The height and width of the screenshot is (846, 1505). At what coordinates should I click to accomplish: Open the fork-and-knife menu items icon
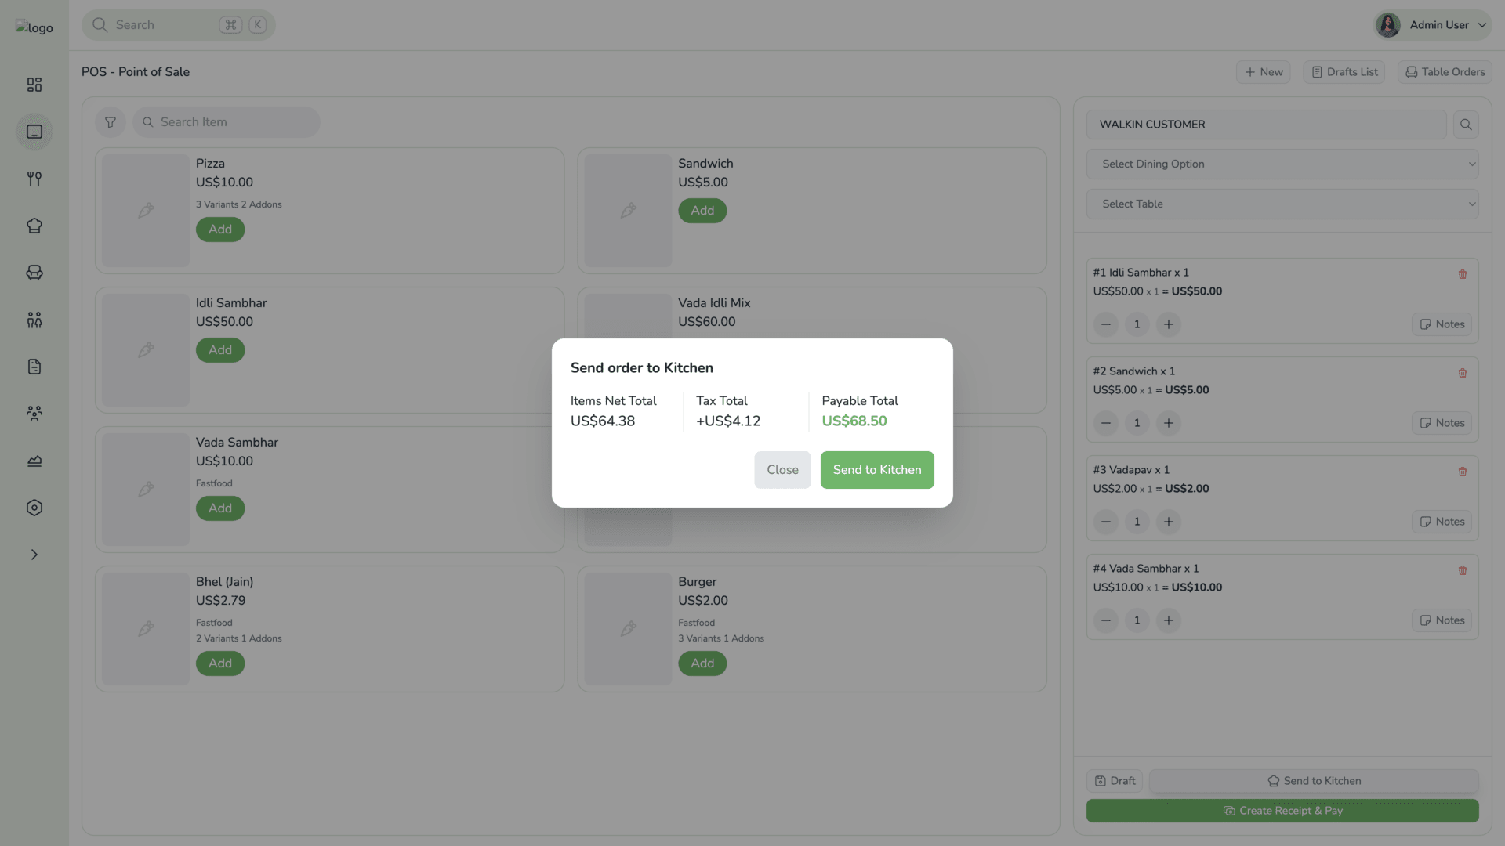coord(34,179)
